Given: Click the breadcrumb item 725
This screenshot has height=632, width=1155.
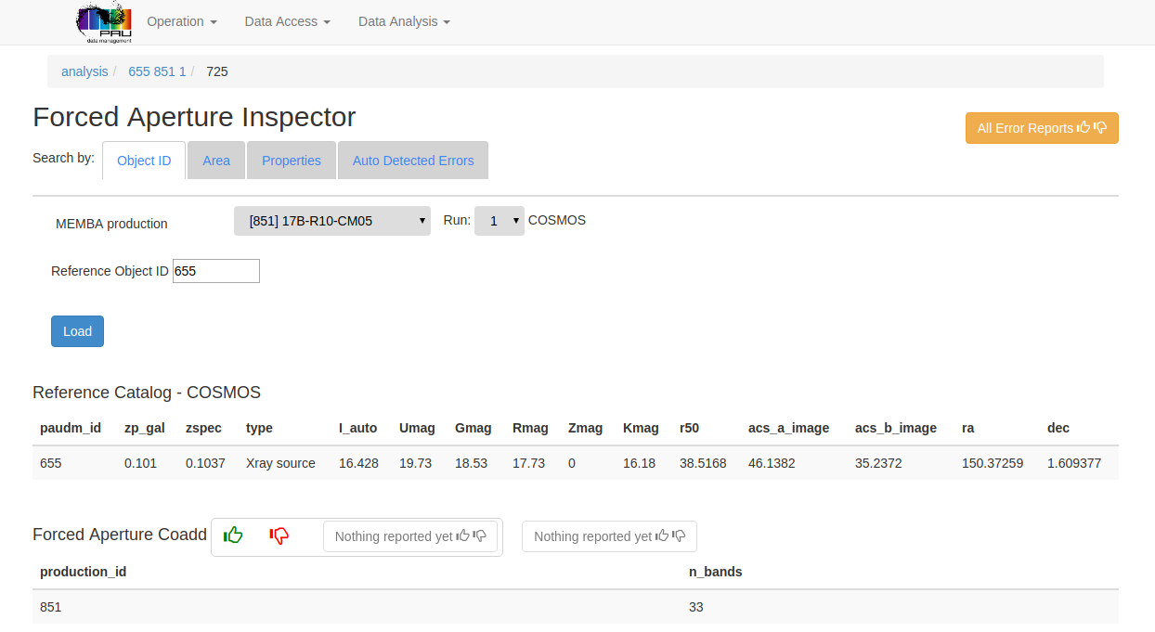Looking at the screenshot, I should click(217, 71).
